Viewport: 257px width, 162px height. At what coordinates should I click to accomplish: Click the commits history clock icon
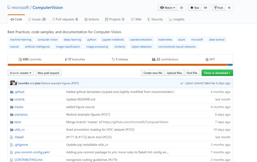[20, 59]
